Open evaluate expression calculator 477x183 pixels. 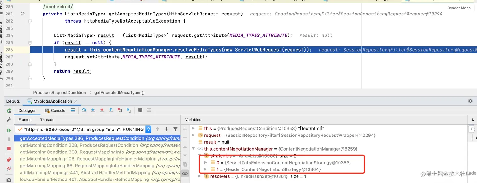tap(140, 110)
